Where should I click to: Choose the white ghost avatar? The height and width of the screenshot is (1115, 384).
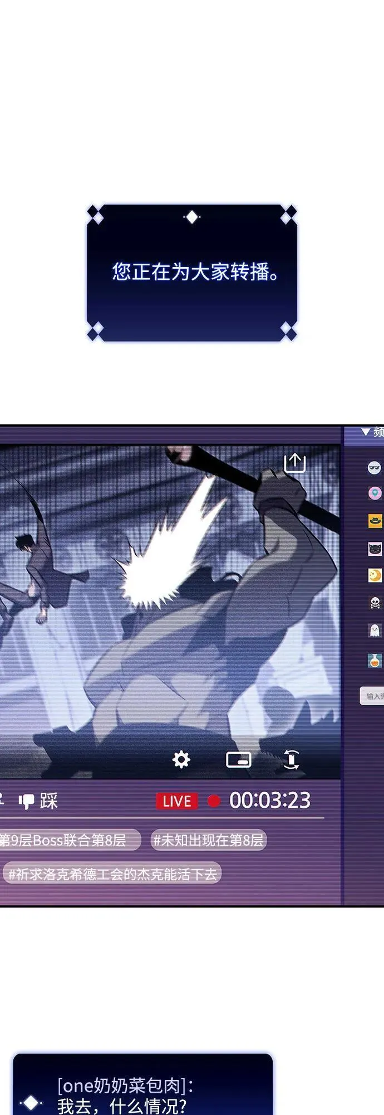(375, 631)
